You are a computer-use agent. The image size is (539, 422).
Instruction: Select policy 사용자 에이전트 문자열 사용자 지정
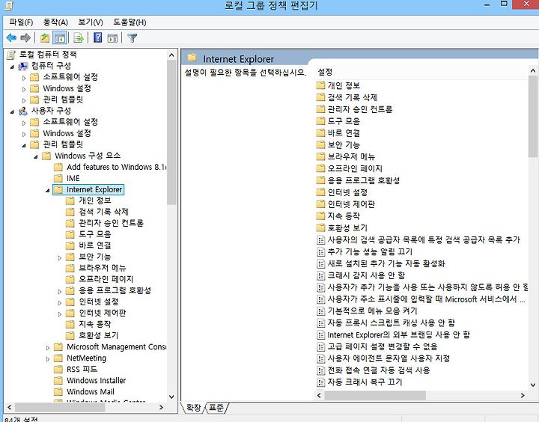[x=389, y=358]
